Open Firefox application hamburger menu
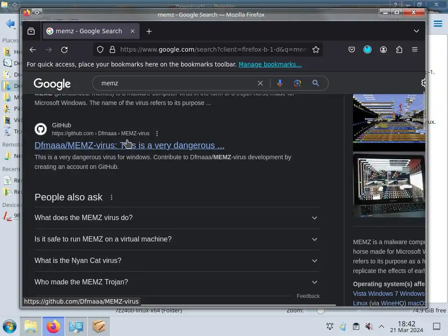The width and height of the screenshot is (448, 336). click(415, 50)
